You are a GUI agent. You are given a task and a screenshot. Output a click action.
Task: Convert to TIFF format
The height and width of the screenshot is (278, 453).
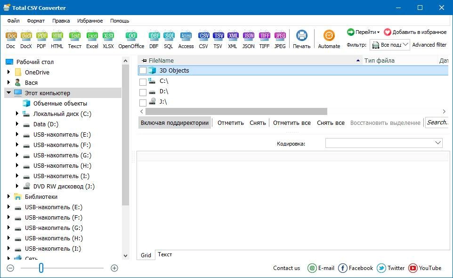point(264,40)
